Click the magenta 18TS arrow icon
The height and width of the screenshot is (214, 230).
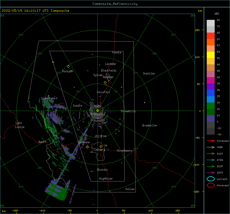tap(211, 173)
